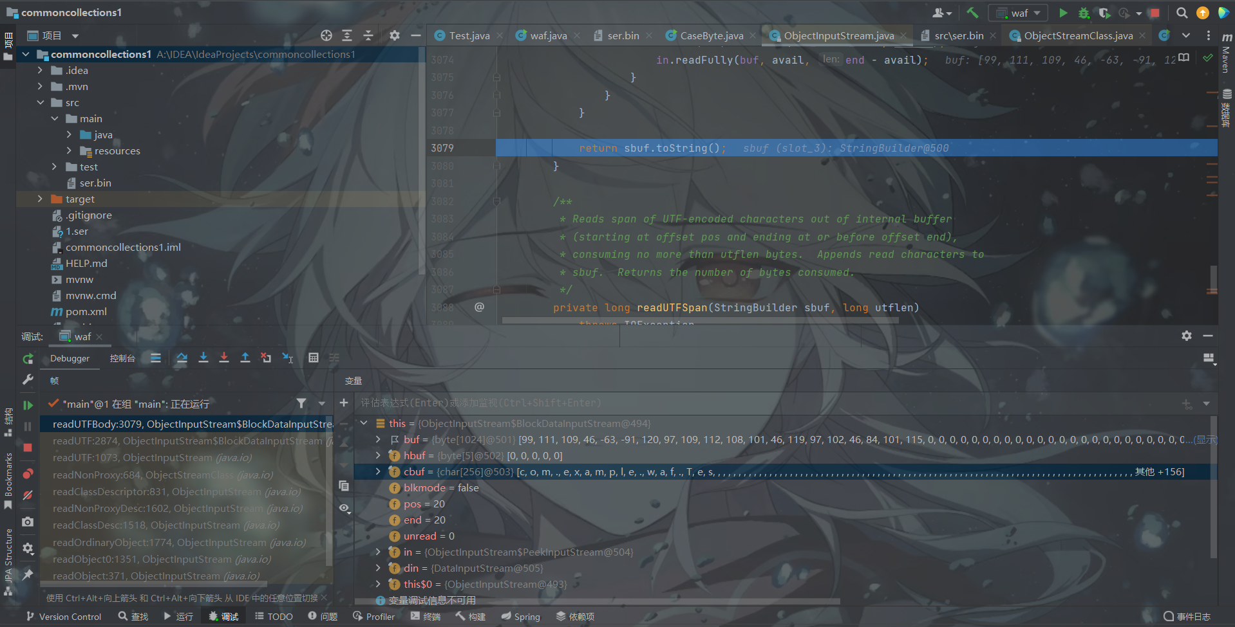Click the Collapse All icon in the Project panel
The width and height of the screenshot is (1235, 627).
click(x=368, y=35)
